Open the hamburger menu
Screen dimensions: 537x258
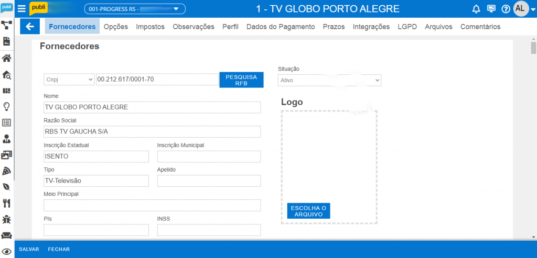(22, 9)
